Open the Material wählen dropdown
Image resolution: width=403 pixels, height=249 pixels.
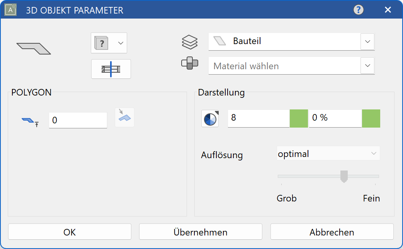(367, 65)
